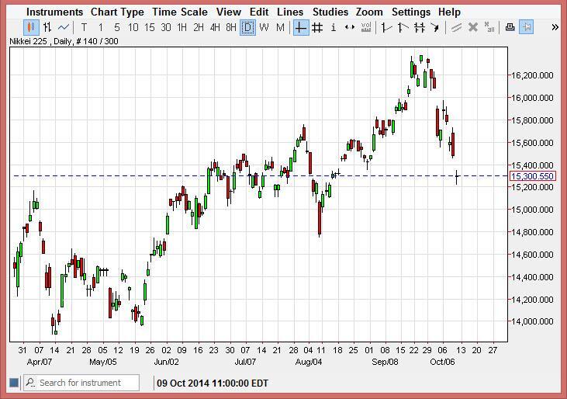Click the grid display icon
Screen dimensions: 567x399
pyautogui.click(x=317, y=27)
